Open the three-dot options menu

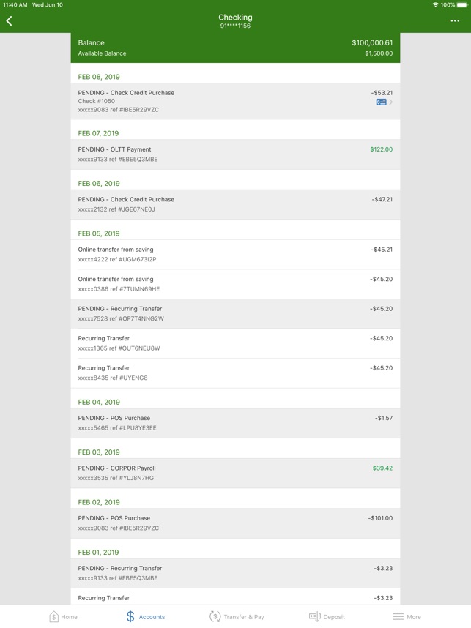pos(455,20)
